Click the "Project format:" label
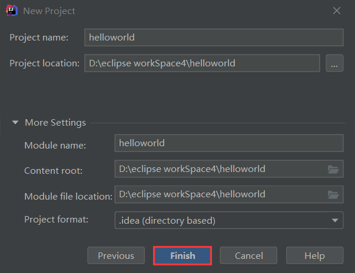The image size is (355, 273). coord(56,220)
